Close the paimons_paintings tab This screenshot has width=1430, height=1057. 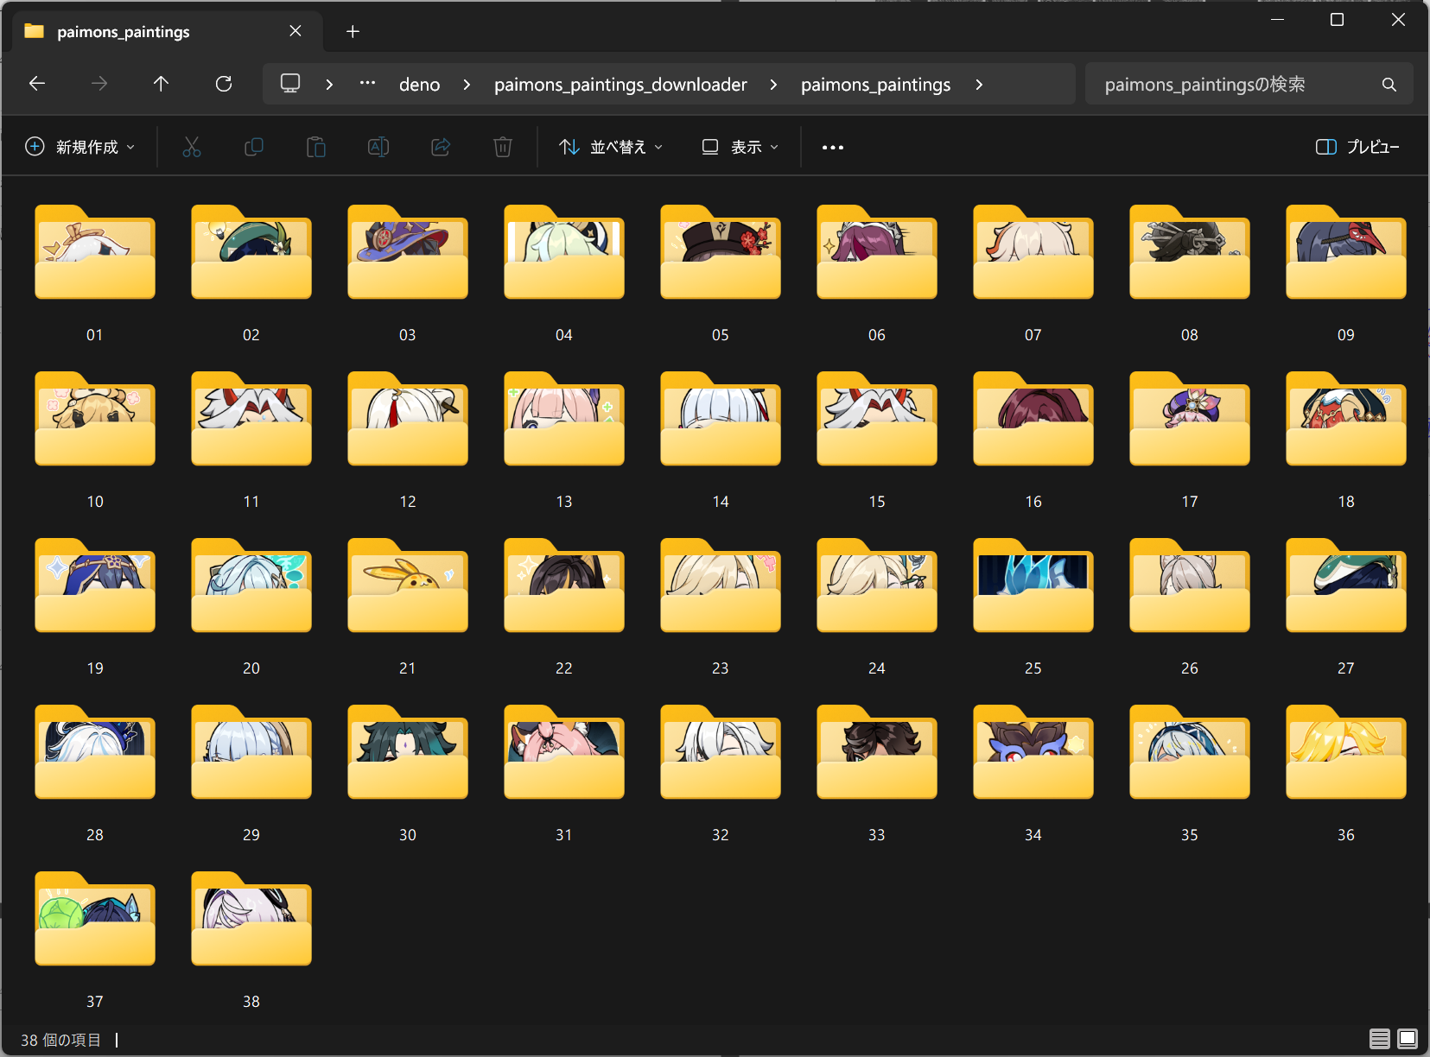pos(296,31)
